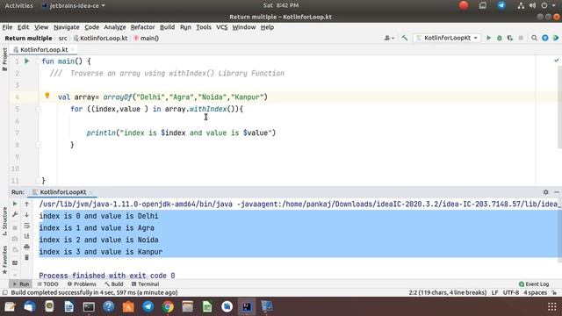Rerun the program in Run panel
562x316 pixels.
tap(15, 204)
